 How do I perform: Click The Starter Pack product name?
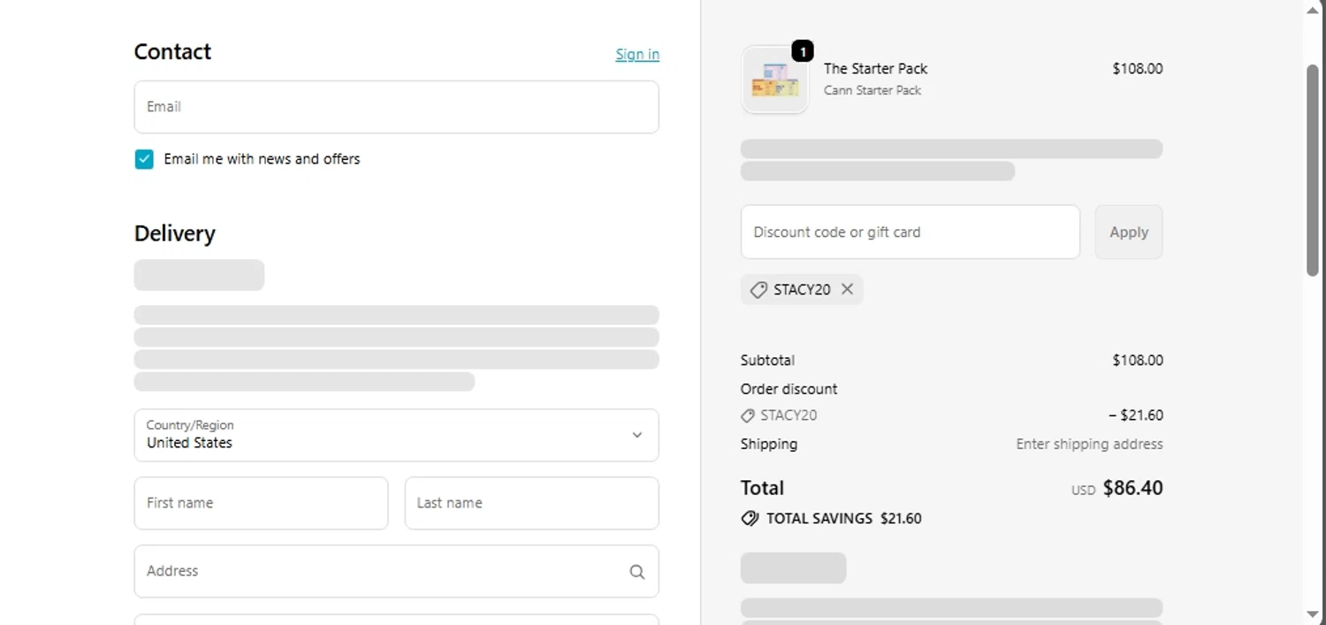pos(875,69)
